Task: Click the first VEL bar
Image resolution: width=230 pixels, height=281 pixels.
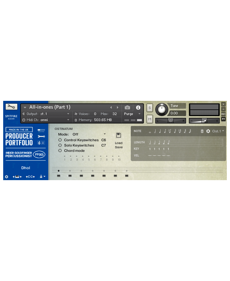Action: tap(150, 156)
